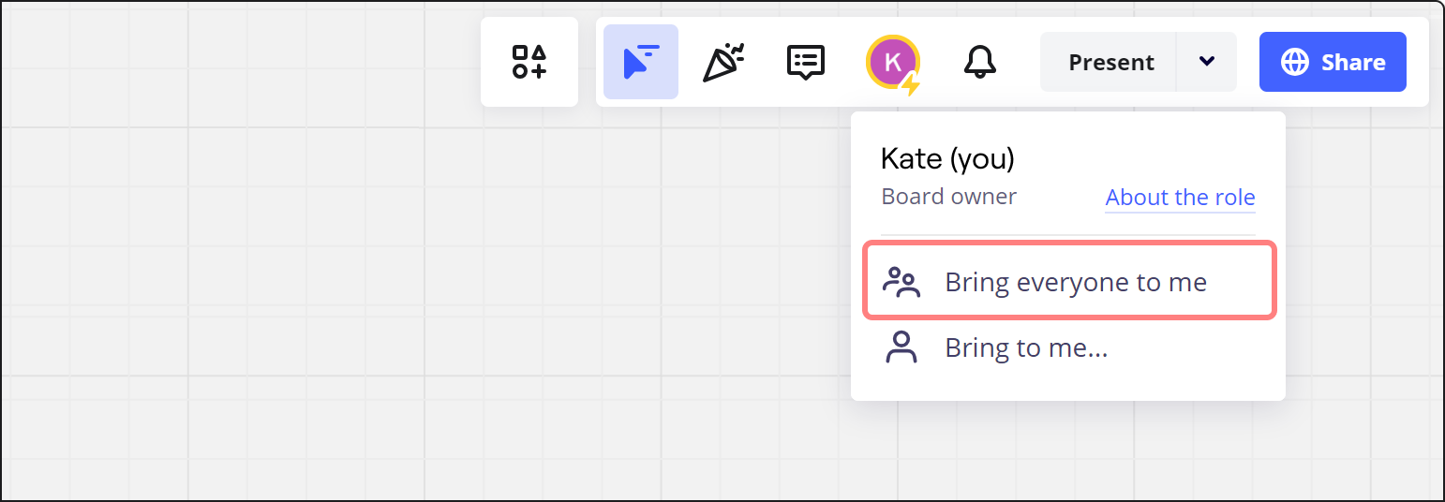Viewport: 1445px width, 502px height.
Task: Click the blue Share button
Action: 1333,62
